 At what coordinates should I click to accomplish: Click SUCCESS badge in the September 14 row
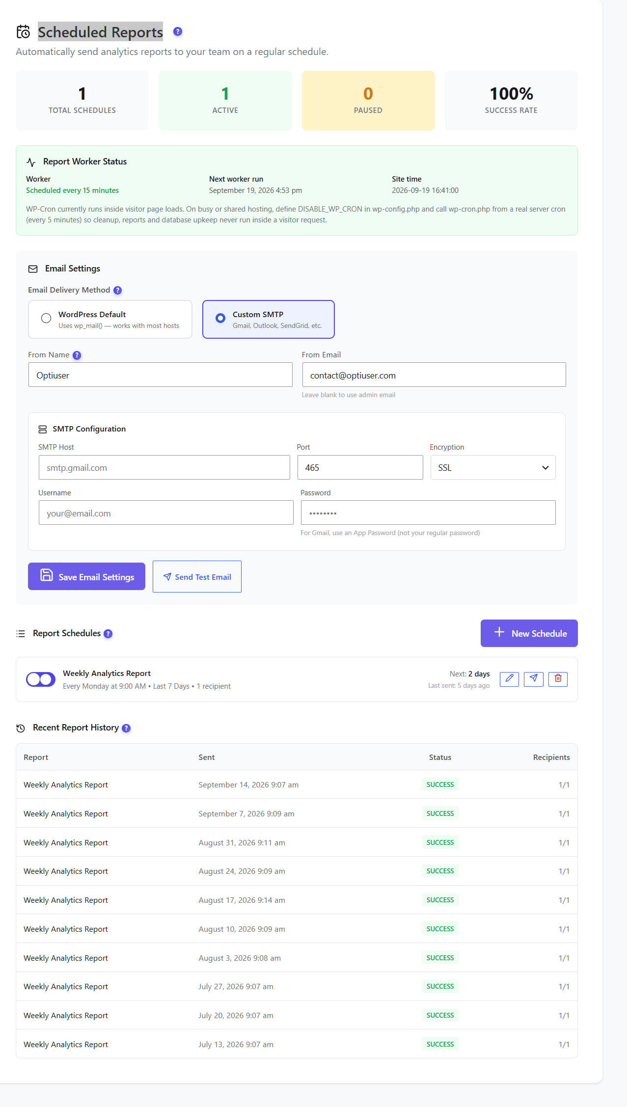click(x=440, y=784)
